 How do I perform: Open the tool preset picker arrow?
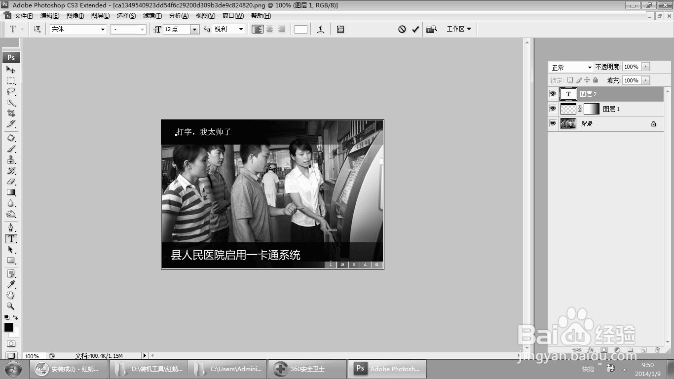[22, 29]
